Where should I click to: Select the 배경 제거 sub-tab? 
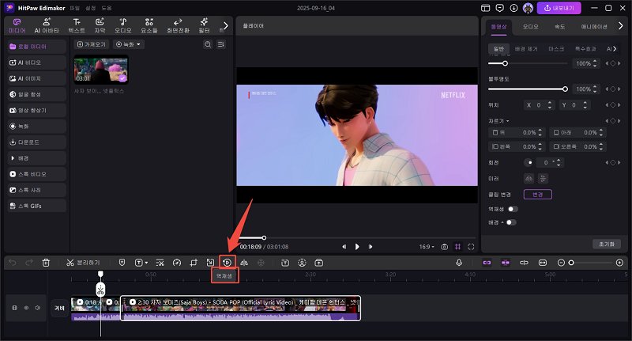point(526,49)
